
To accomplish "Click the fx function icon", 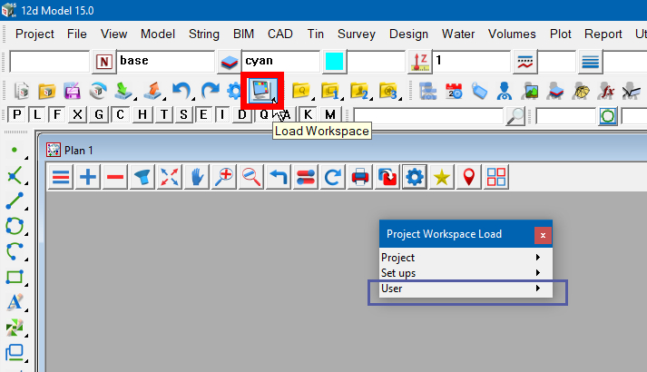I will [607, 91].
